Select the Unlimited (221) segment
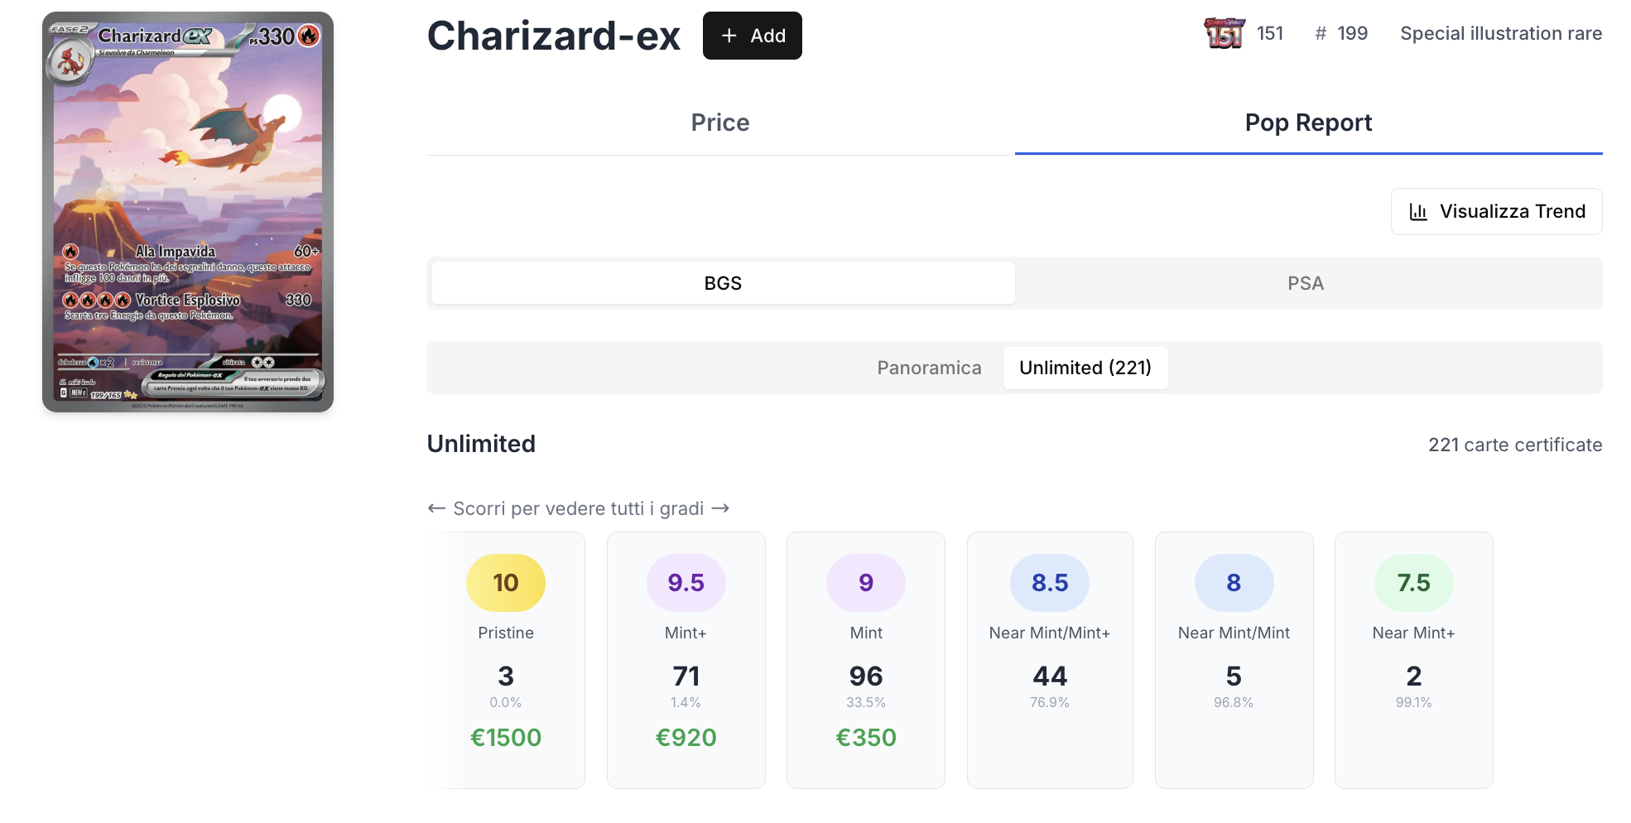The image size is (1631, 823). pos(1085,368)
